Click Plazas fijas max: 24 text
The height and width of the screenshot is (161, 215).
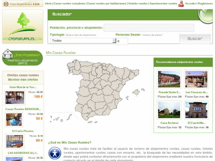coord(169,97)
